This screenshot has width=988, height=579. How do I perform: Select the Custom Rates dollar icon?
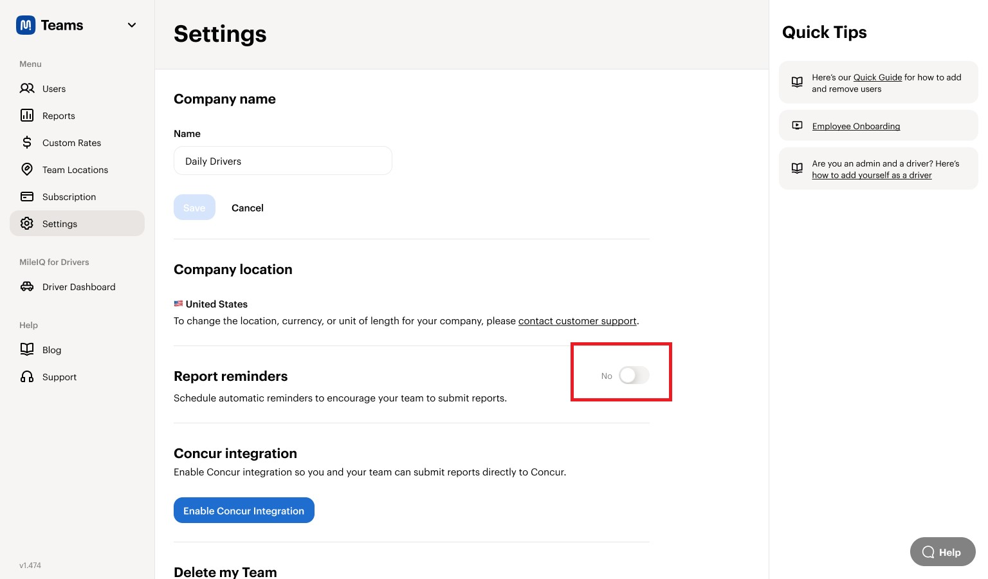[27, 142]
